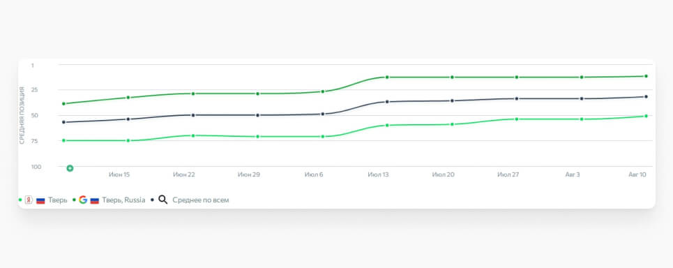
Task: Click the Июл 6 date label
Action: [314, 174]
